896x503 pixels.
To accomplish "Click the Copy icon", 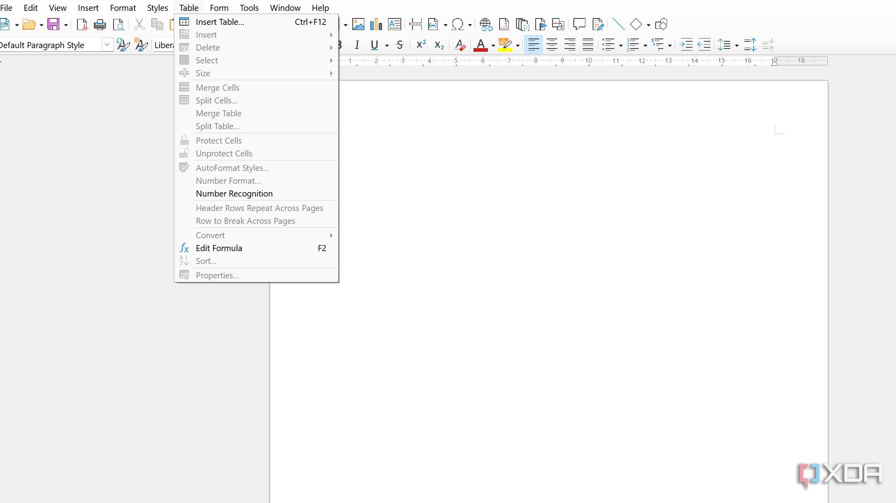I will 157,24.
